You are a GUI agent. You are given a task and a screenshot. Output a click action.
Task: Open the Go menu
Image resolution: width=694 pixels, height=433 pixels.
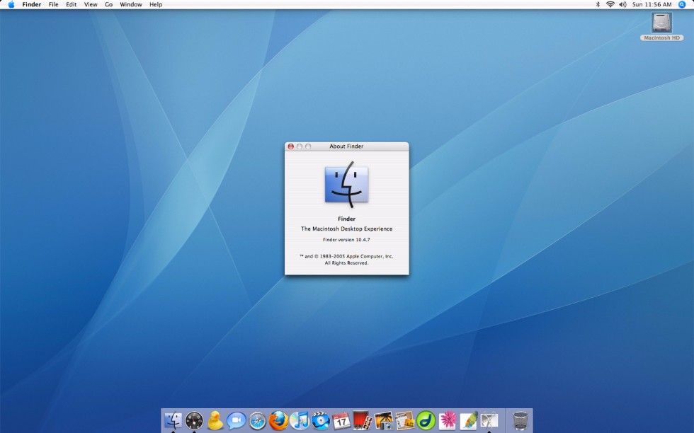click(108, 4)
